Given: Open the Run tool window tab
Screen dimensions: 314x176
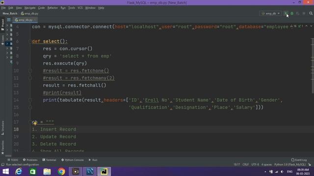Looking at the screenshot, I should point(93,160).
